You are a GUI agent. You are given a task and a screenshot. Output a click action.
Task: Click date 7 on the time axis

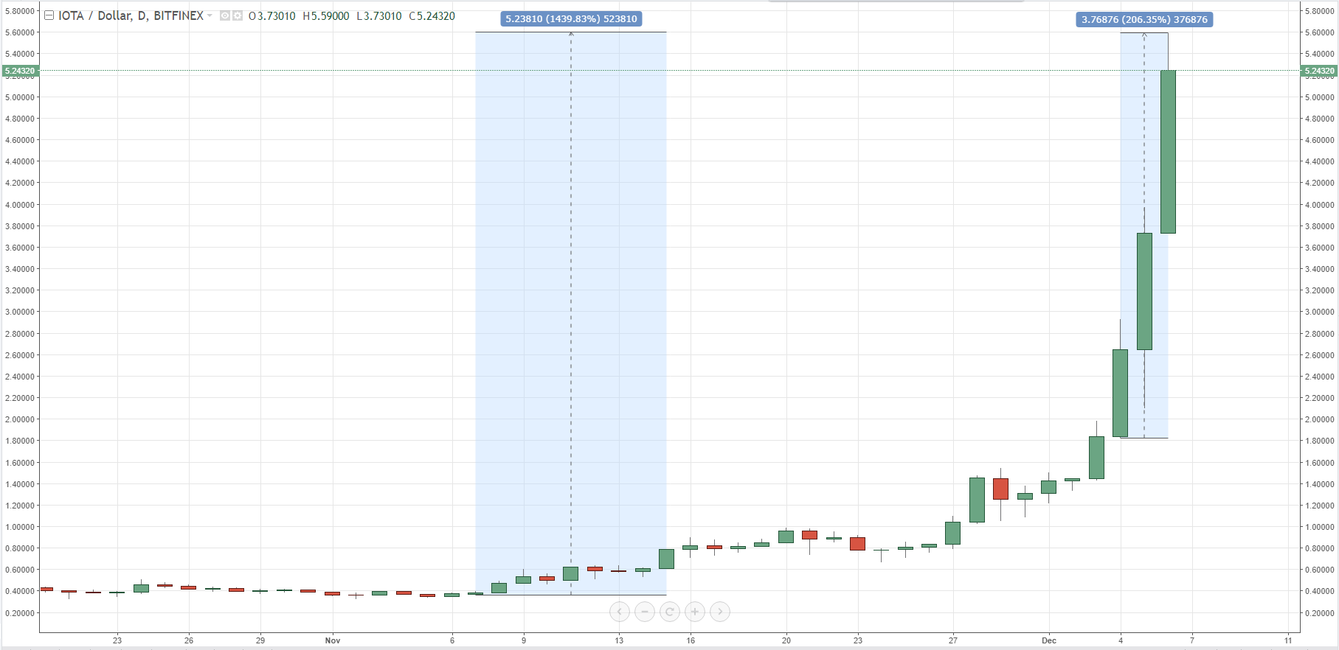point(1192,640)
